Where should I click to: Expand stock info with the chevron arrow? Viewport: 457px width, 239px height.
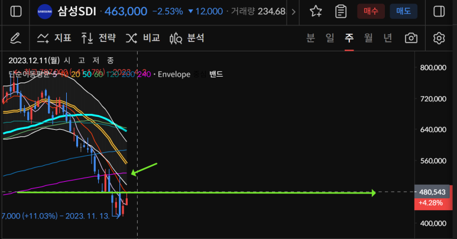(x=293, y=12)
